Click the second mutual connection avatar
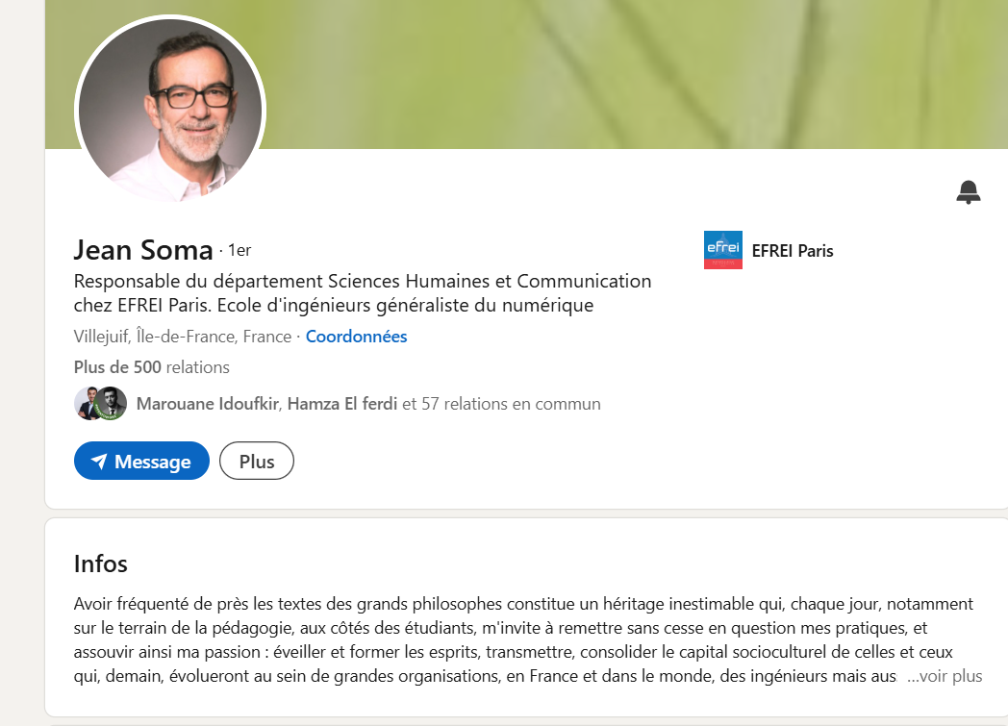 click(x=113, y=404)
